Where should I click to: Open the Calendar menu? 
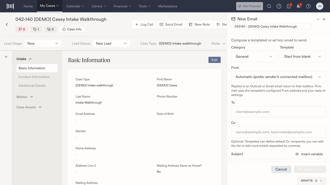pos(75,6)
